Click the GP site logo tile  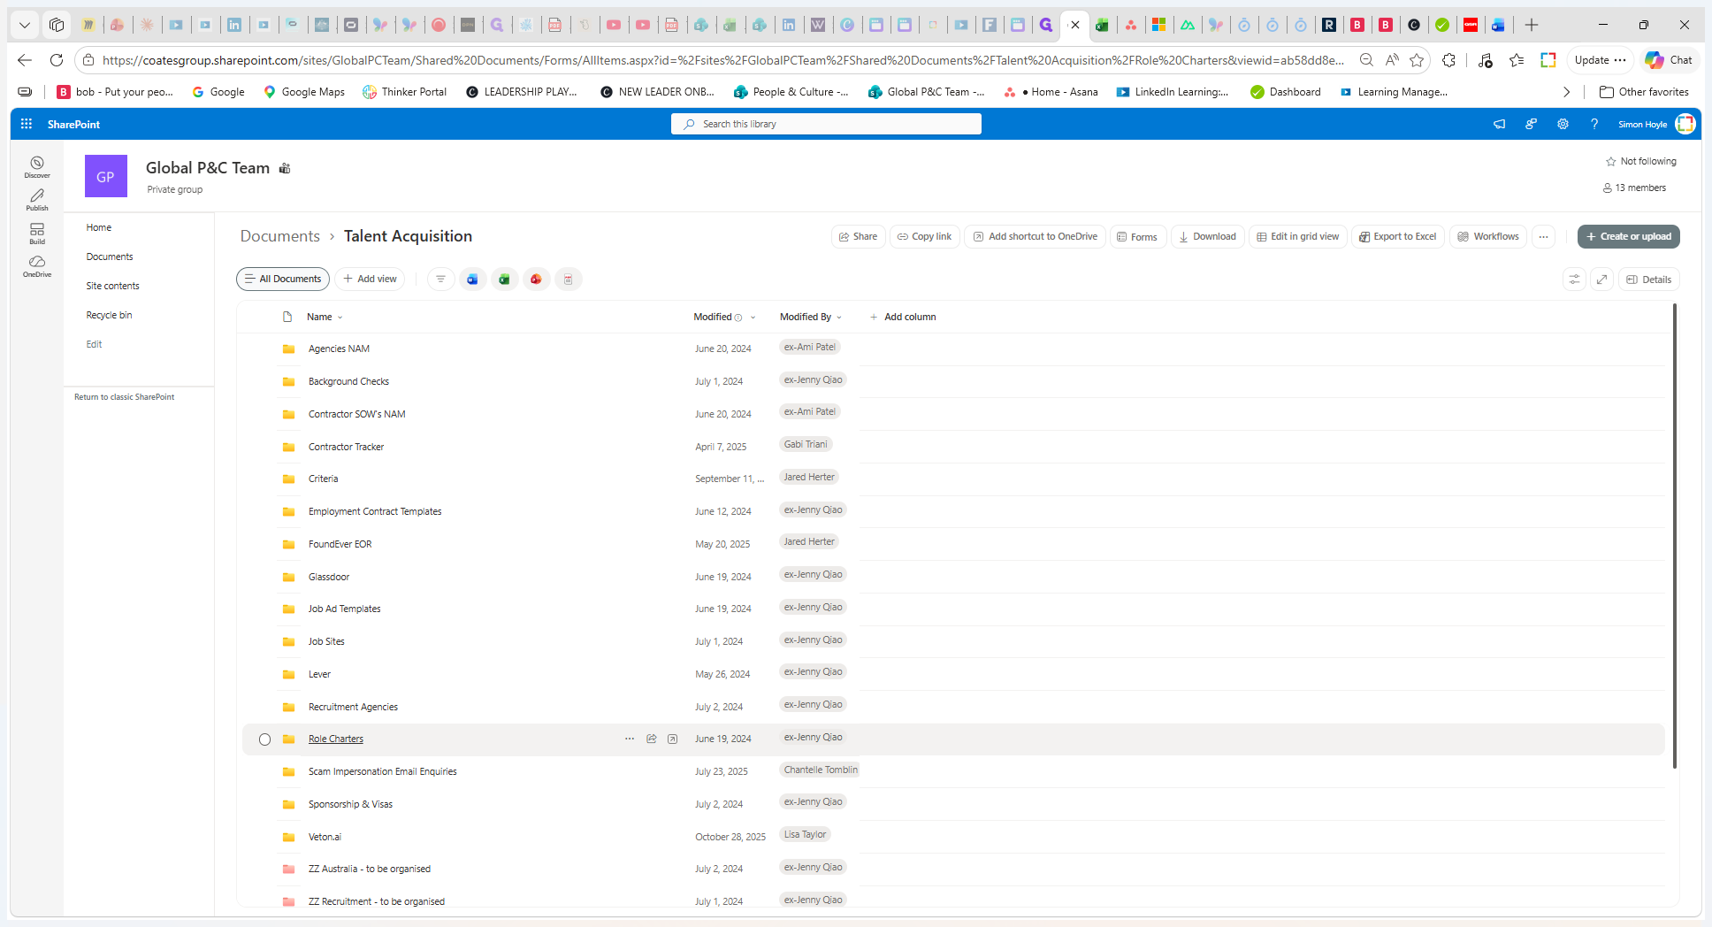click(106, 176)
